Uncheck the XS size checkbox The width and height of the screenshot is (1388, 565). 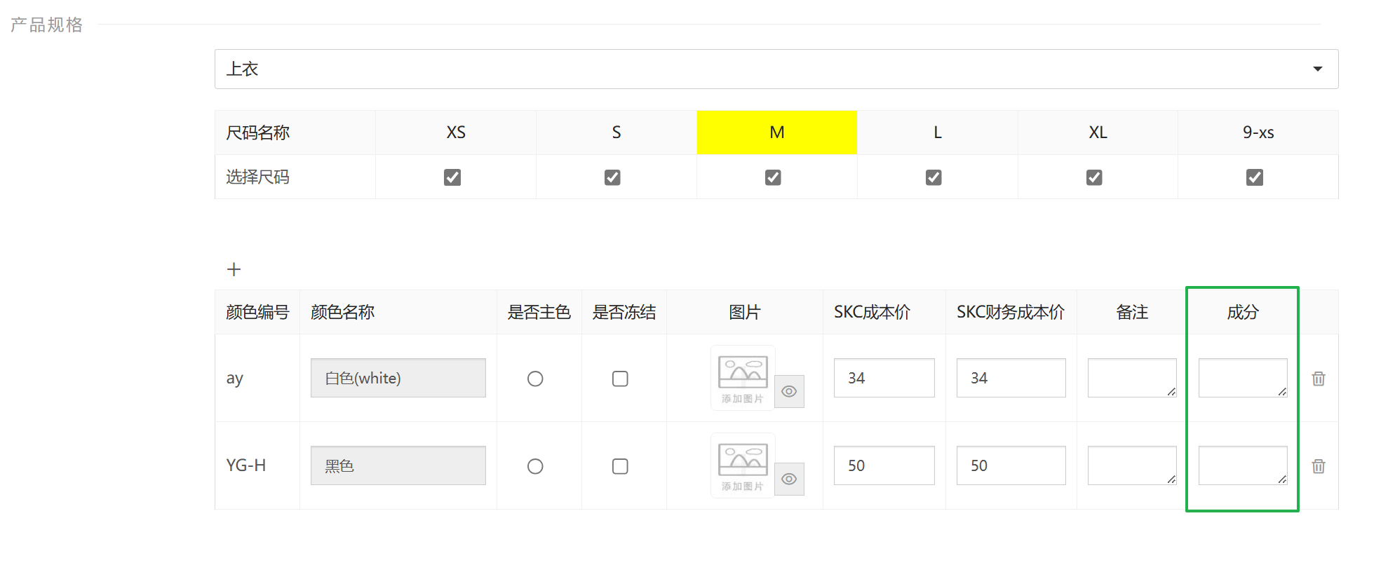click(452, 177)
